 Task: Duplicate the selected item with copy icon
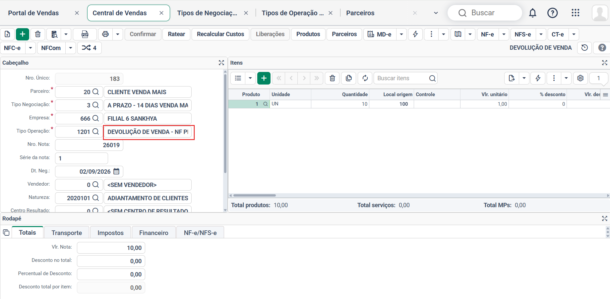click(x=348, y=78)
